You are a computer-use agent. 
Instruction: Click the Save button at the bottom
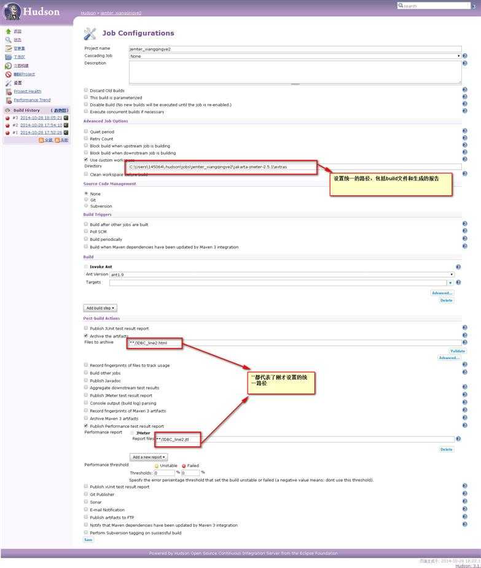88,540
